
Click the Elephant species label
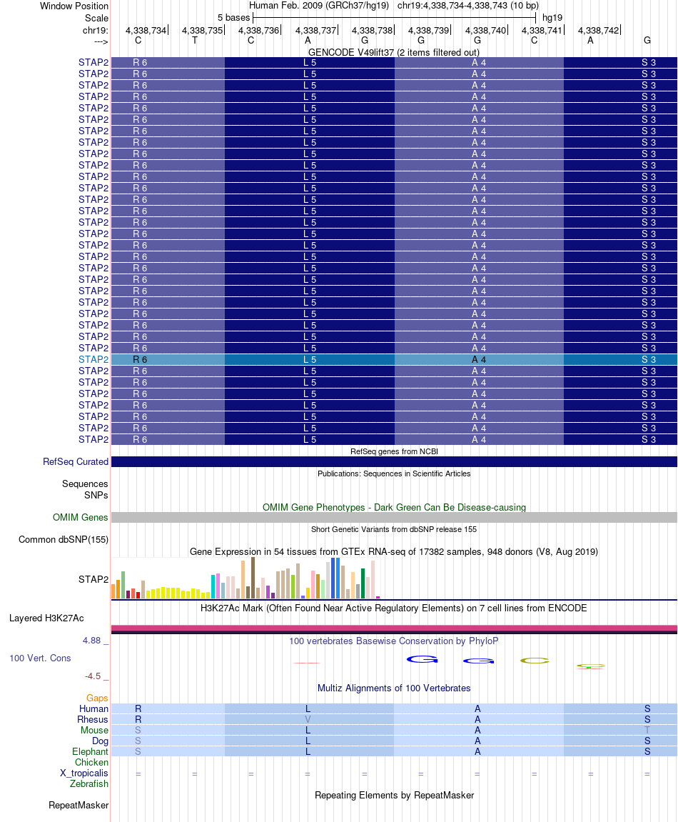(x=90, y=752)
